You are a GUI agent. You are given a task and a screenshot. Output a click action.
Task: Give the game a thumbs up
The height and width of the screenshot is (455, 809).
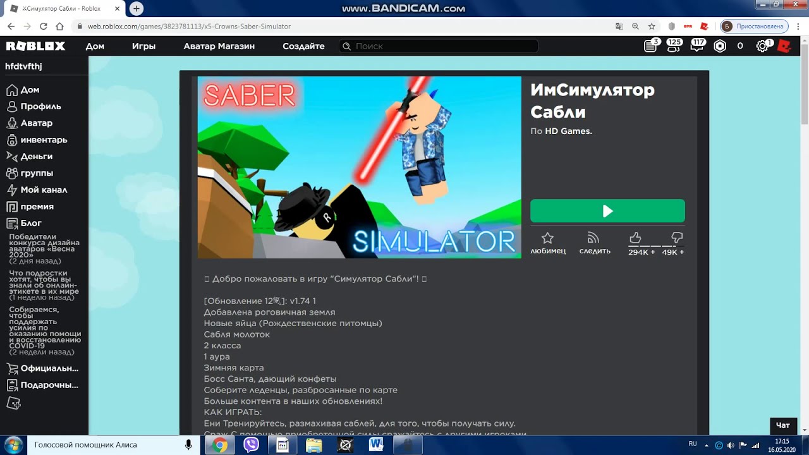pyautogui.click(x=636, y=238)
